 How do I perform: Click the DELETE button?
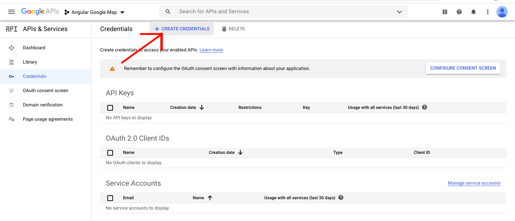click(233, 29)
